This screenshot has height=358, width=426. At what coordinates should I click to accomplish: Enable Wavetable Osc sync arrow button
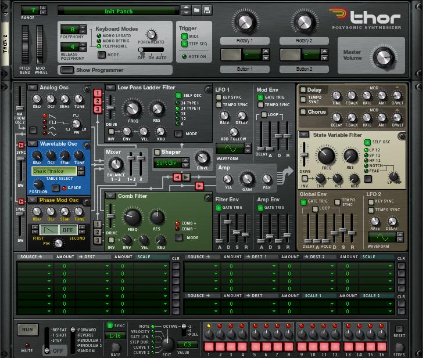click(x=21, y=145)
